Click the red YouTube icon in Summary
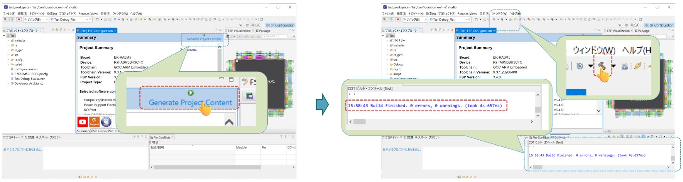Screen dimensions: 683x182 (x=83, y=122)
